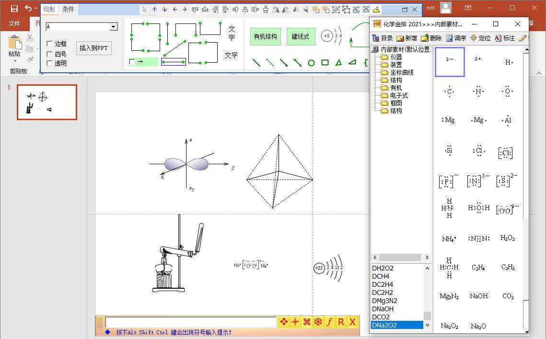
Task: Click the red f function button
Action: (x=329, y=322)
